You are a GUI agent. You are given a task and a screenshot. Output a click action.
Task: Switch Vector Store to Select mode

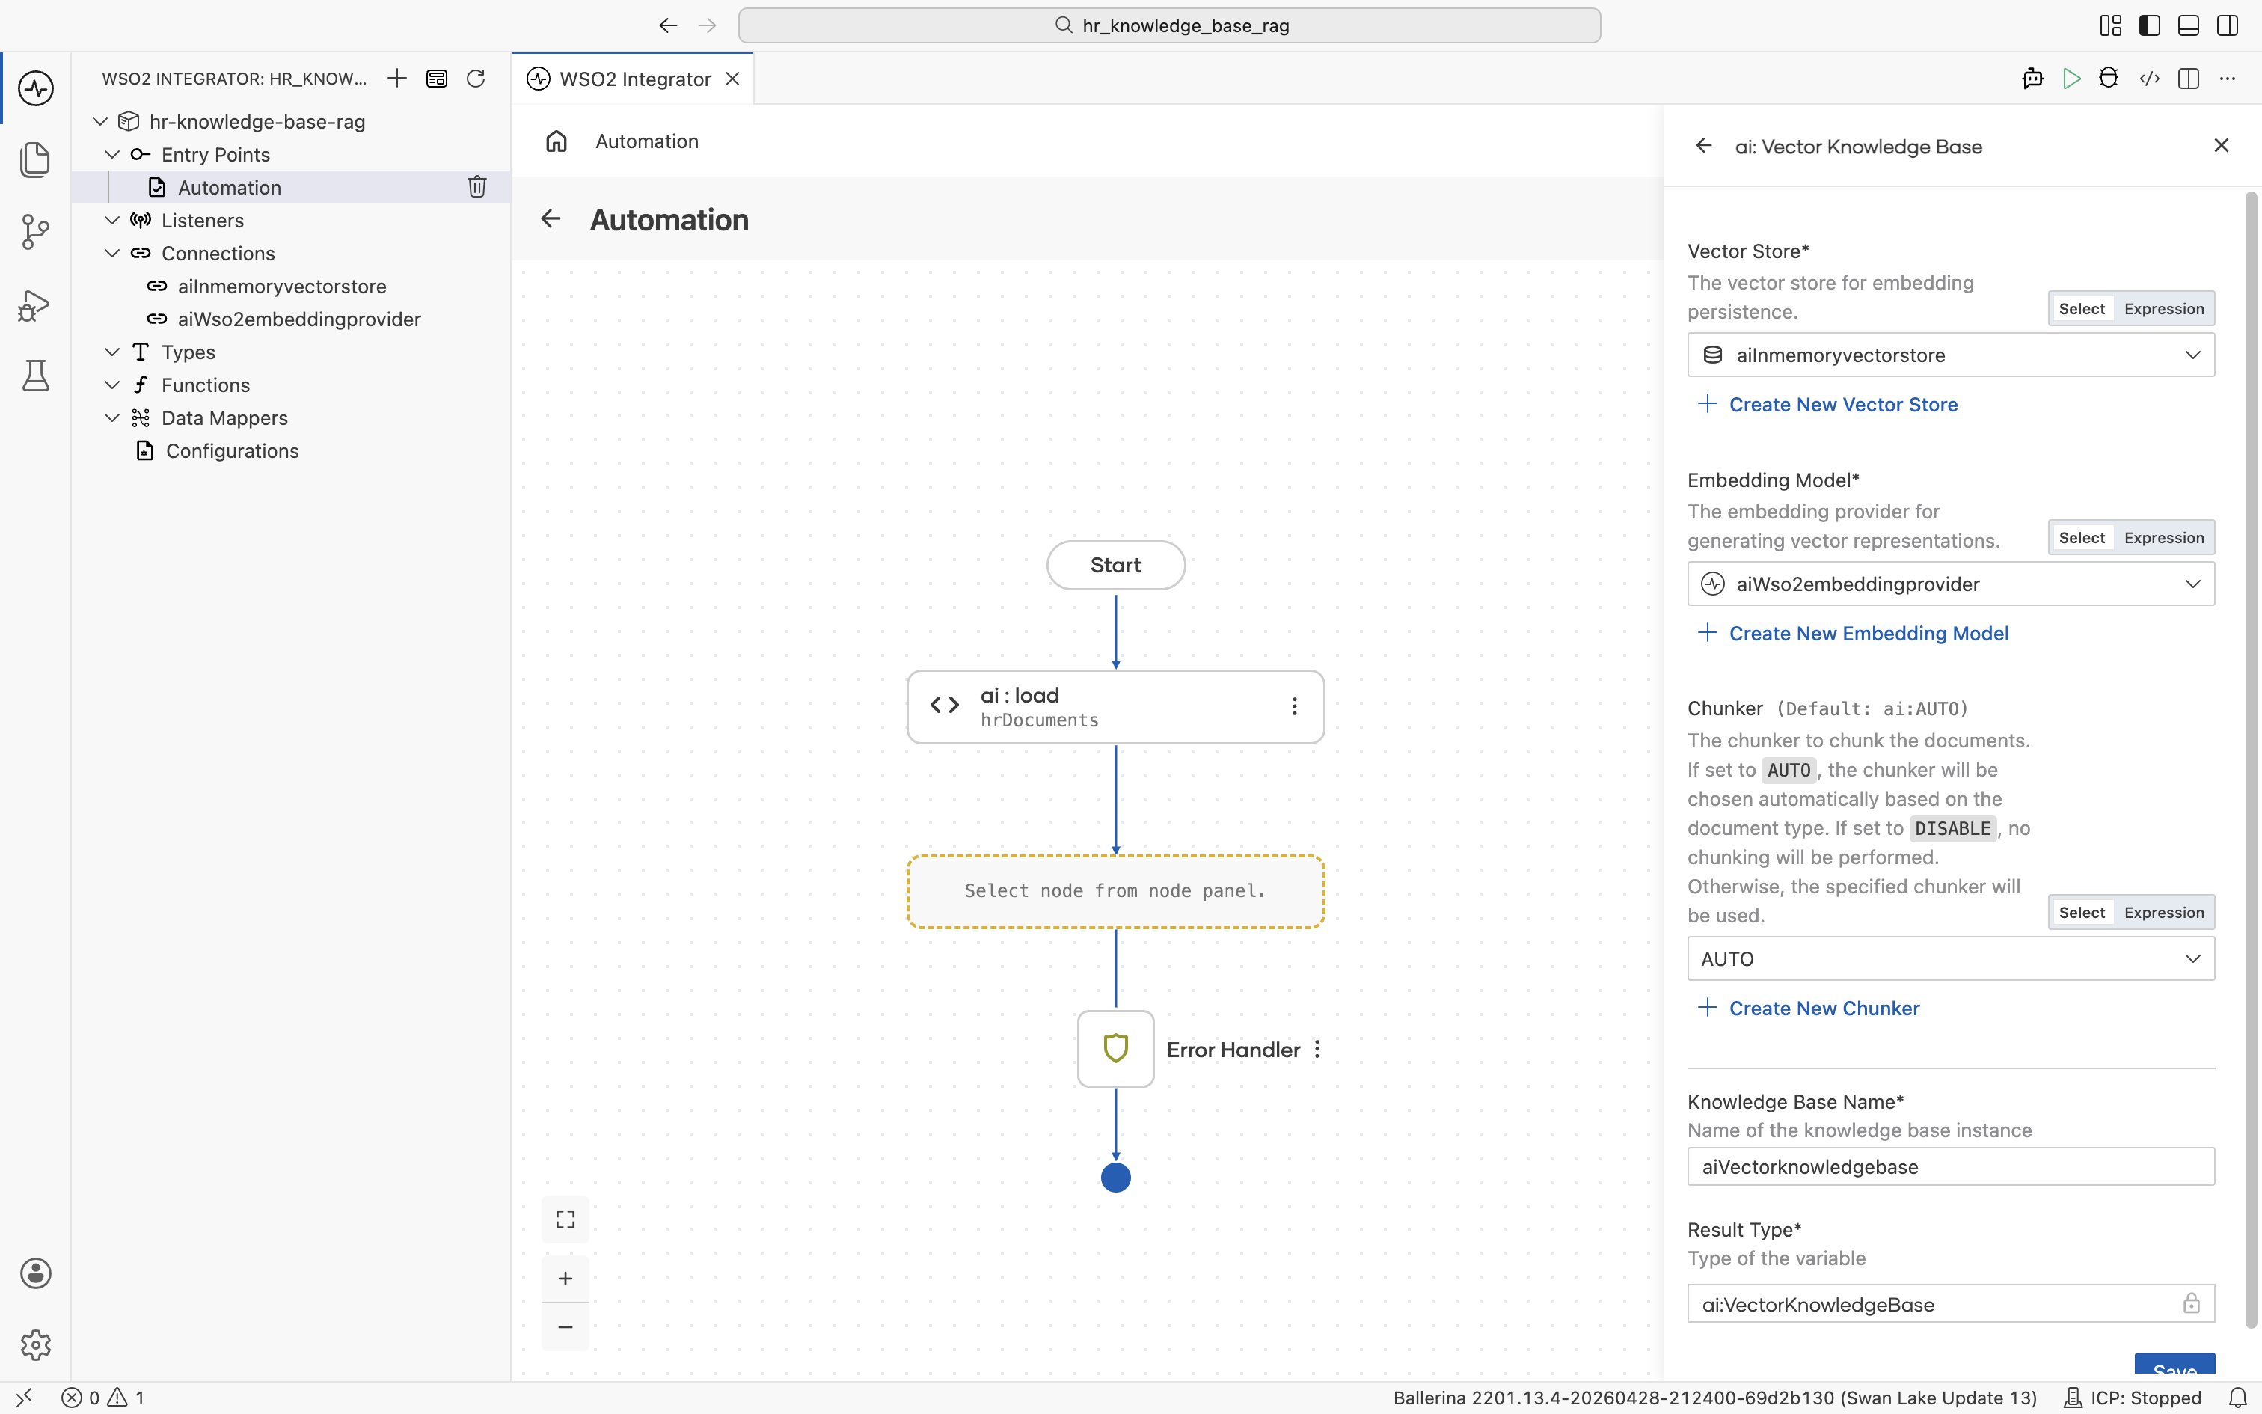[2082, 308]
